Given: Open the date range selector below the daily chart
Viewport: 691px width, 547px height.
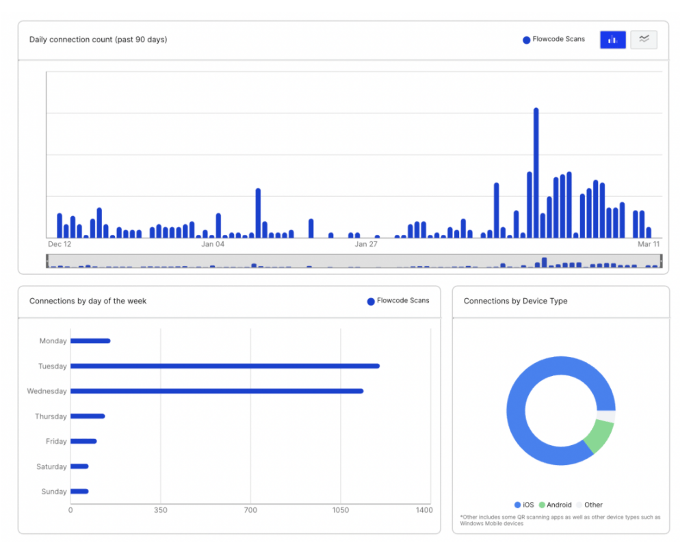Looking at the screenshot, I should [x=352, y=261].
